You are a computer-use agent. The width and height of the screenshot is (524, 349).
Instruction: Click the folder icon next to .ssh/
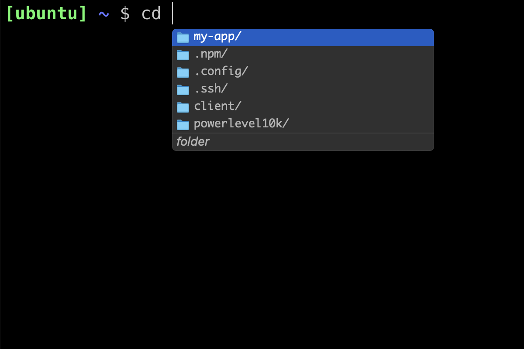[x=183, y=90]
